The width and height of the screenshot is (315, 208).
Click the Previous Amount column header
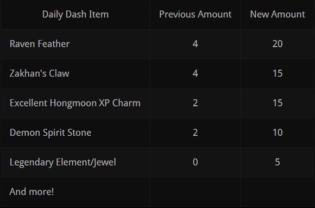pyautogui.click(x=196, y=15)
